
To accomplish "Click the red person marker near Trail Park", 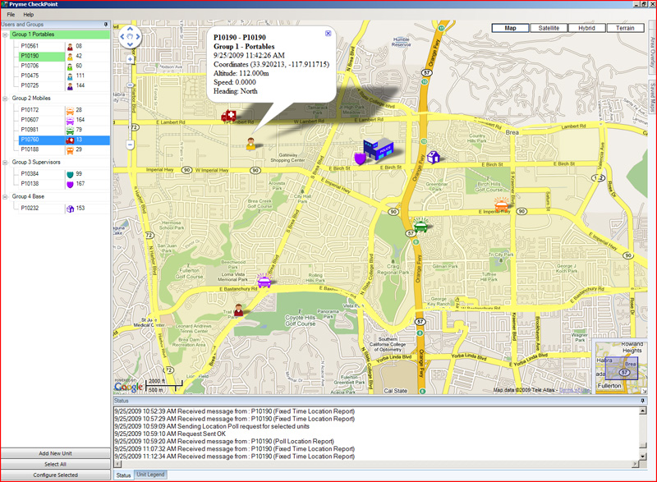I will [x=238, y=310].
